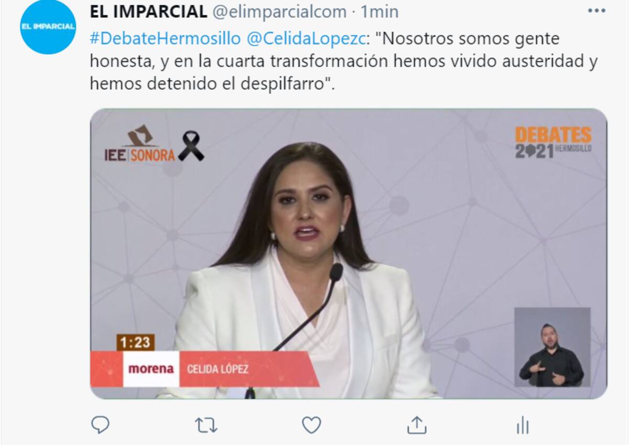629x445 pixels.
Task: Open the reply comment icon
Action: (x=100, y=425)
